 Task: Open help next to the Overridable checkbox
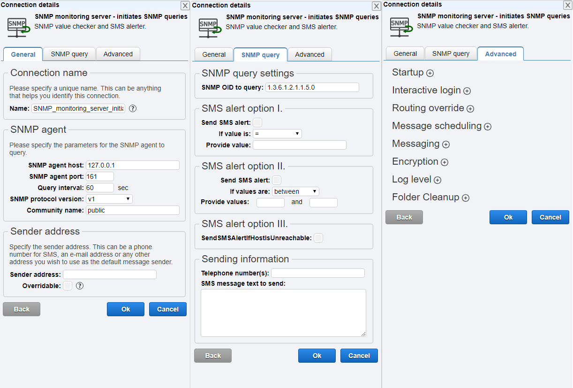(80, 285)
